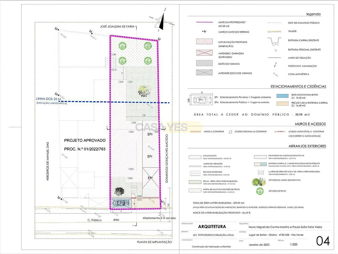Click the north arrow compass symbol
Image resolution: width=338 pixels, height=254 pixels.
(x=162, y=21)
